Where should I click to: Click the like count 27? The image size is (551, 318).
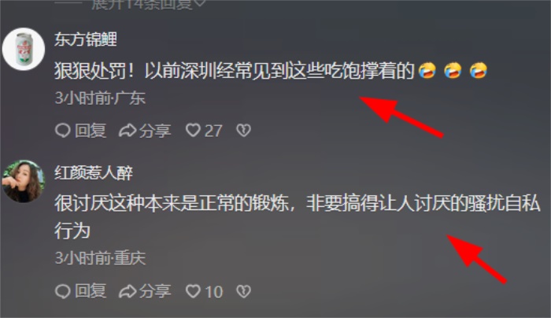click(213, 131)
